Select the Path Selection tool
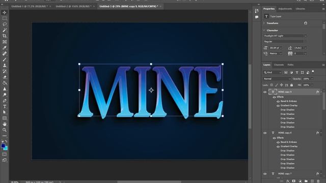326x183 pixels. [x=5, y=112]
